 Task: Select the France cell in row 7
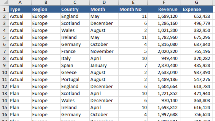pos(75,51)
